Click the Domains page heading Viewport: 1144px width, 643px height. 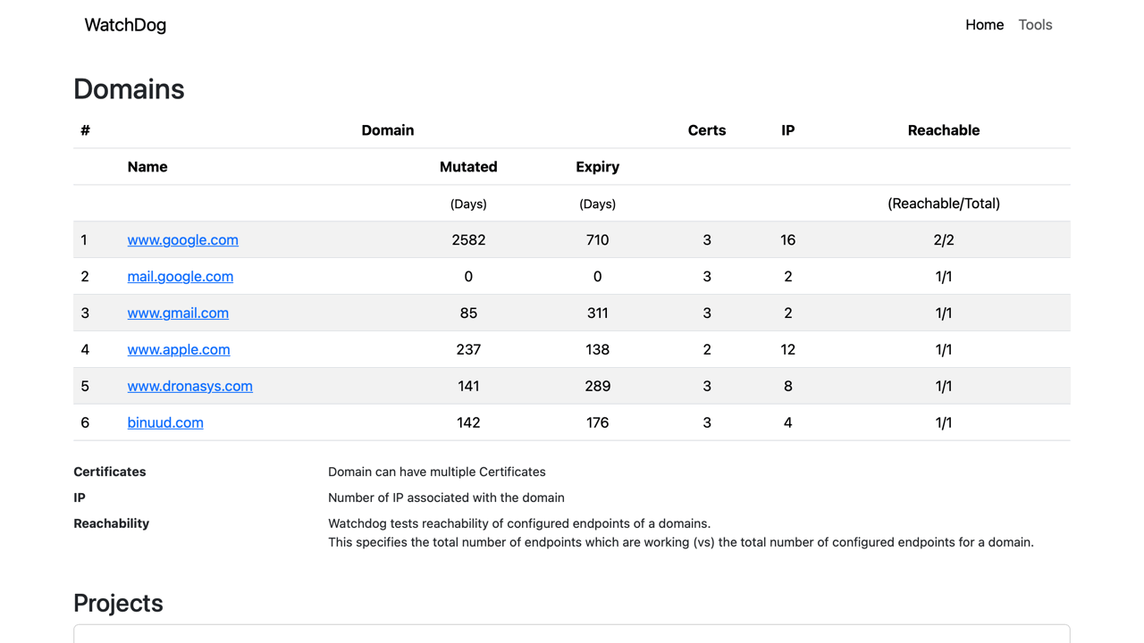pyautogui.click(x=129, y=89)
